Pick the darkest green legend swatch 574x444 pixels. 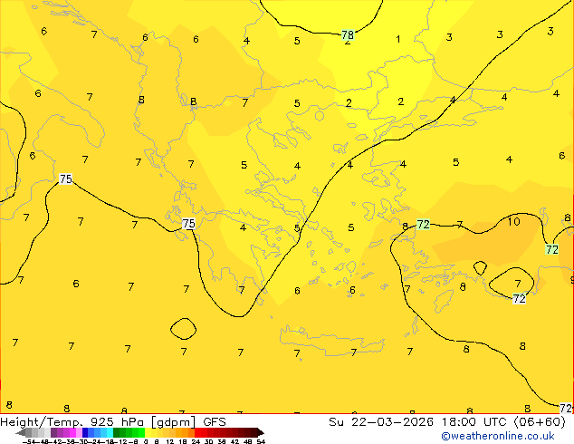coord(117,432)
